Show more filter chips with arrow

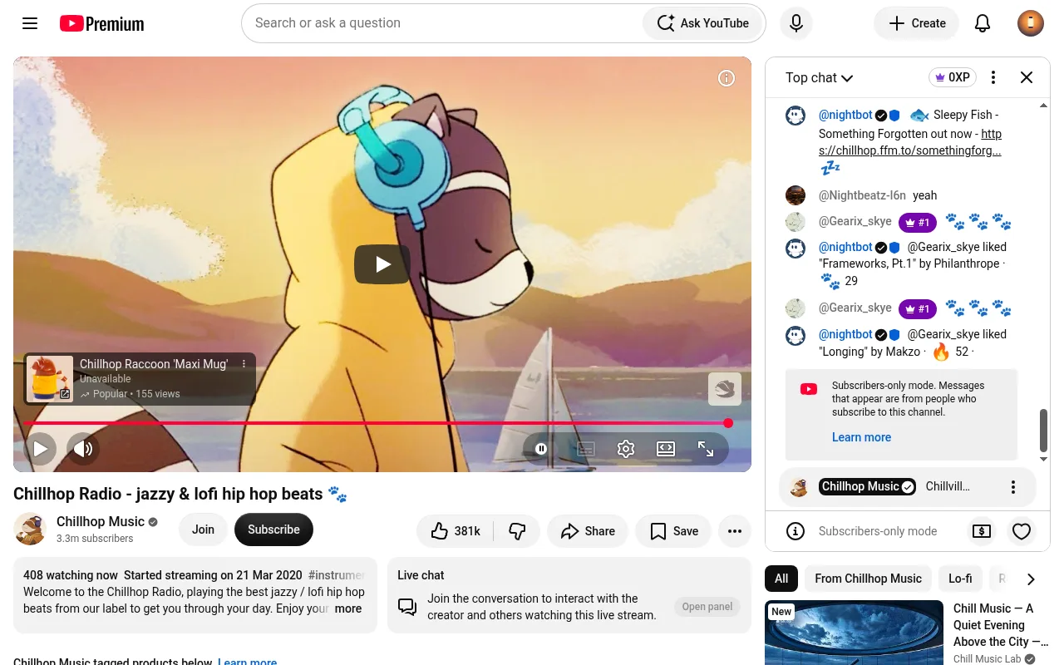point(1031,579)
